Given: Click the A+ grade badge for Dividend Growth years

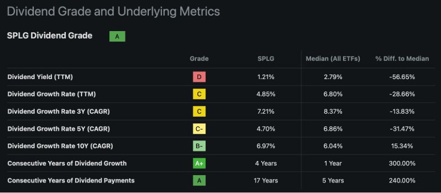Looking at the screenshot, I should pyautogui.click(x=199, y=163).
